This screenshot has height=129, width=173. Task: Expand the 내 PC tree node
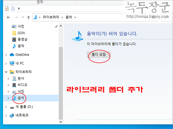tap(6, 63)
